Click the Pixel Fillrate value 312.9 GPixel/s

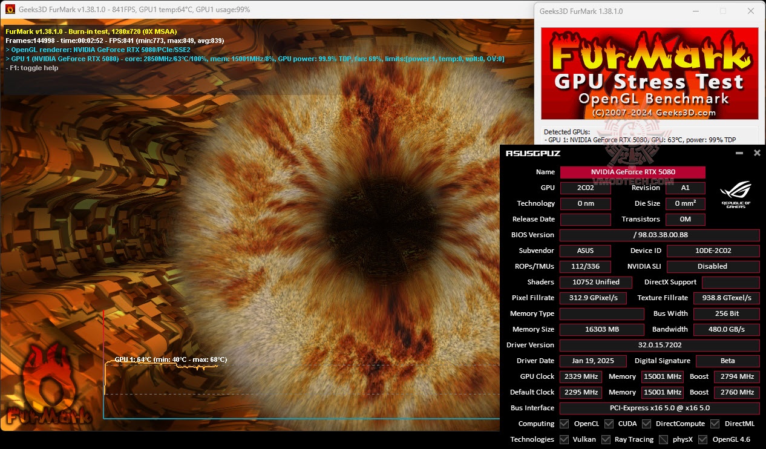click(593, 298)
